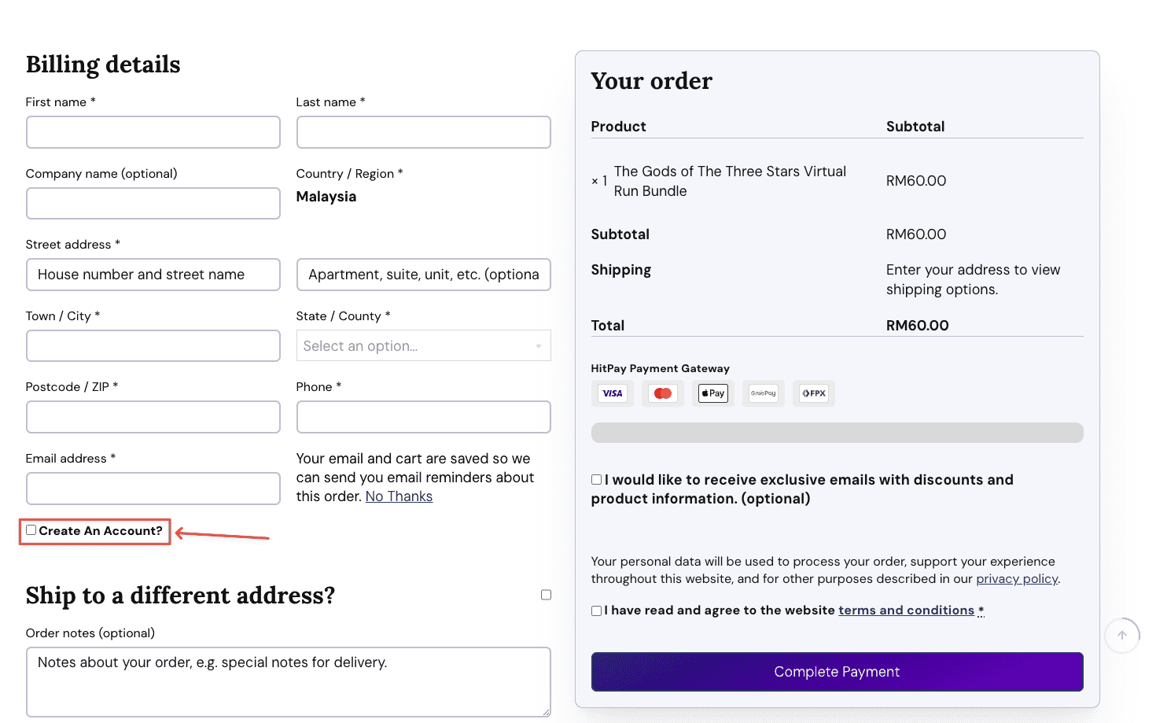Image resolution: width=1156 pixels, height=723 pixels.
Task: Click the Order notes text area
Action: [x=288, y=681]
